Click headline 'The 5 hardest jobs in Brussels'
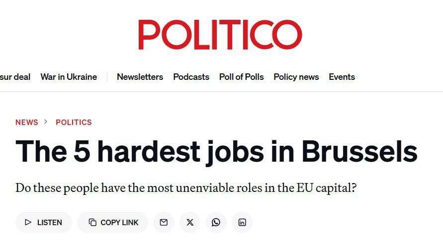Screen dimensions: 443x243 click(x=216, y=152)
